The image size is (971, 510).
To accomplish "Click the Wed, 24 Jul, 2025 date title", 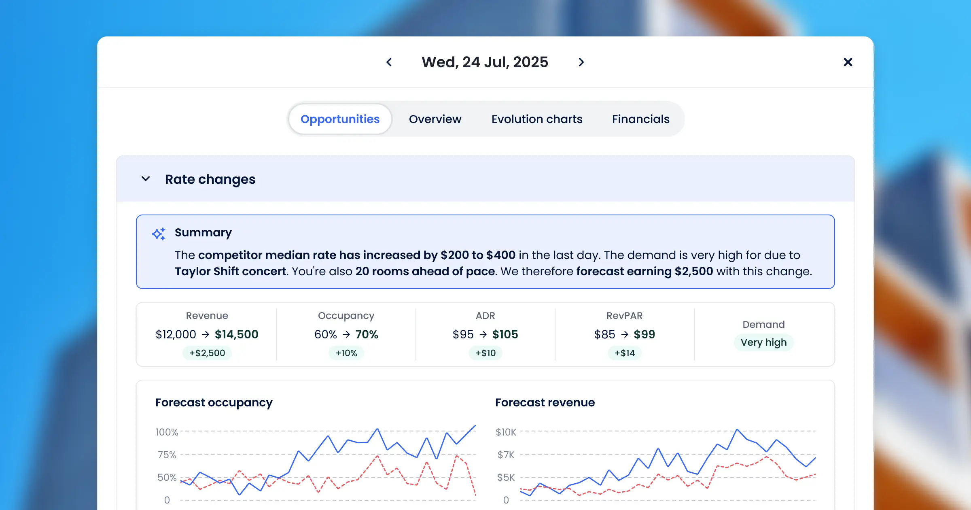I will [485, 62].
